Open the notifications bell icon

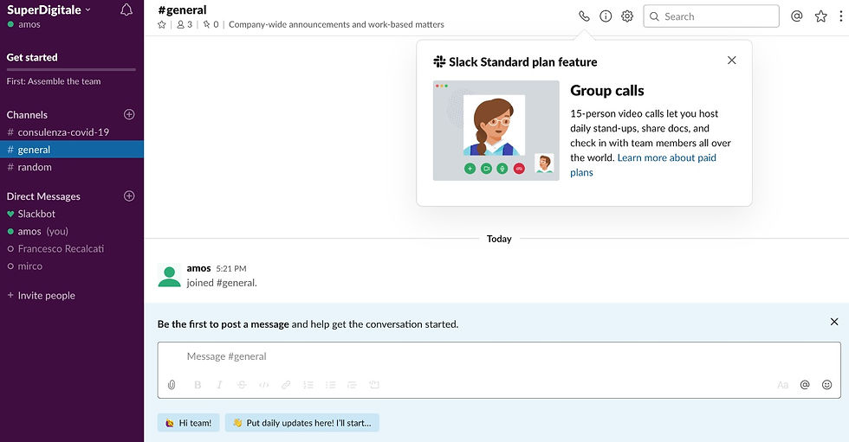pyautogui.click(x=126, y=10)
